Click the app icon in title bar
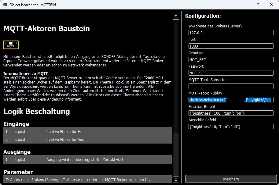Screen dimensions: 279x185 [5, 5]
